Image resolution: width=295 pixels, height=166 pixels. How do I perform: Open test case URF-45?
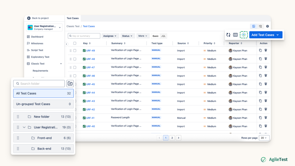pyautogui.click(x=90, y=84)
